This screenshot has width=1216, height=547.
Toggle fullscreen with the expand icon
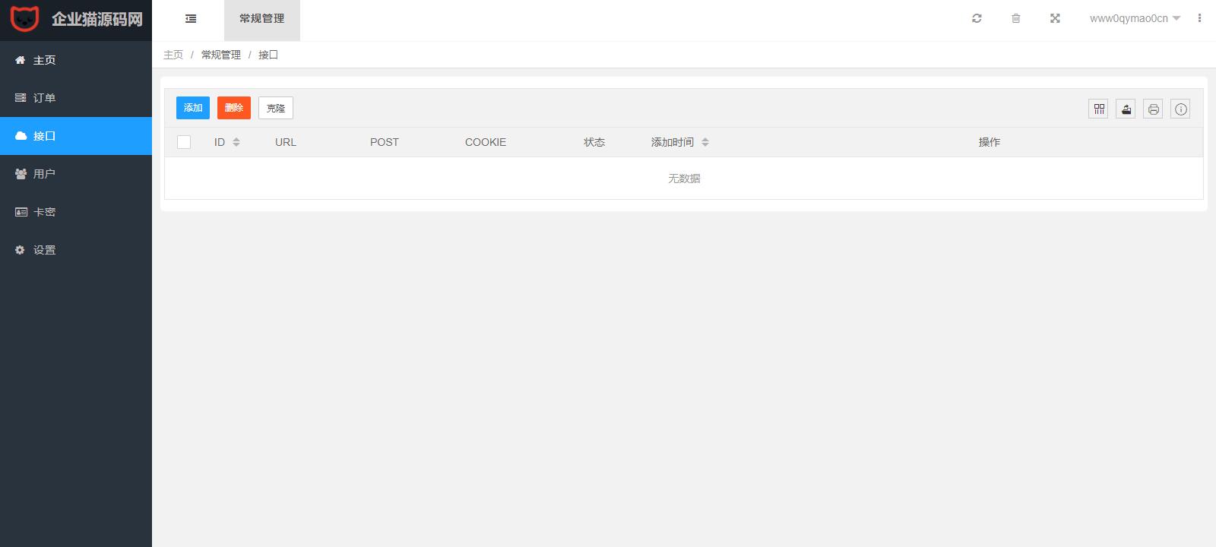(x=1055, y=18)
